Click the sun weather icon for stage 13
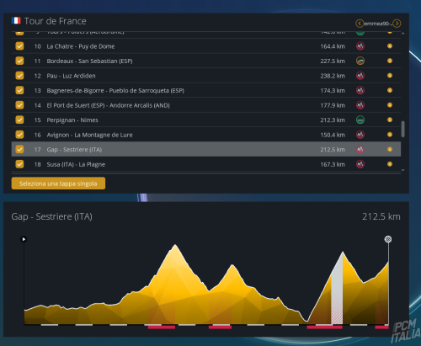Image resolution: width=421 pixels, height=346 pixels. [x=390, y=90]
